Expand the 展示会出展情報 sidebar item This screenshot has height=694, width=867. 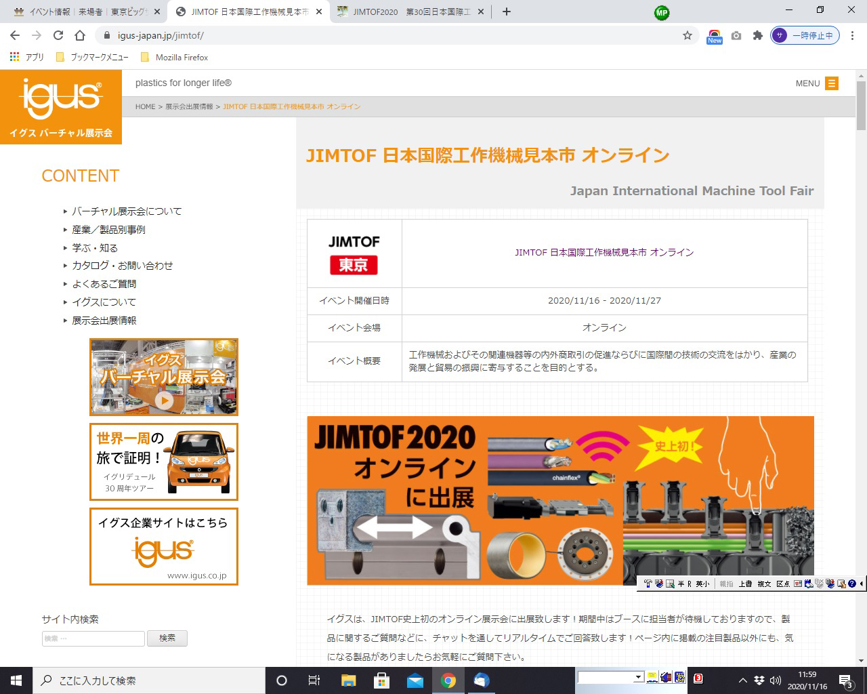(104, 321)
